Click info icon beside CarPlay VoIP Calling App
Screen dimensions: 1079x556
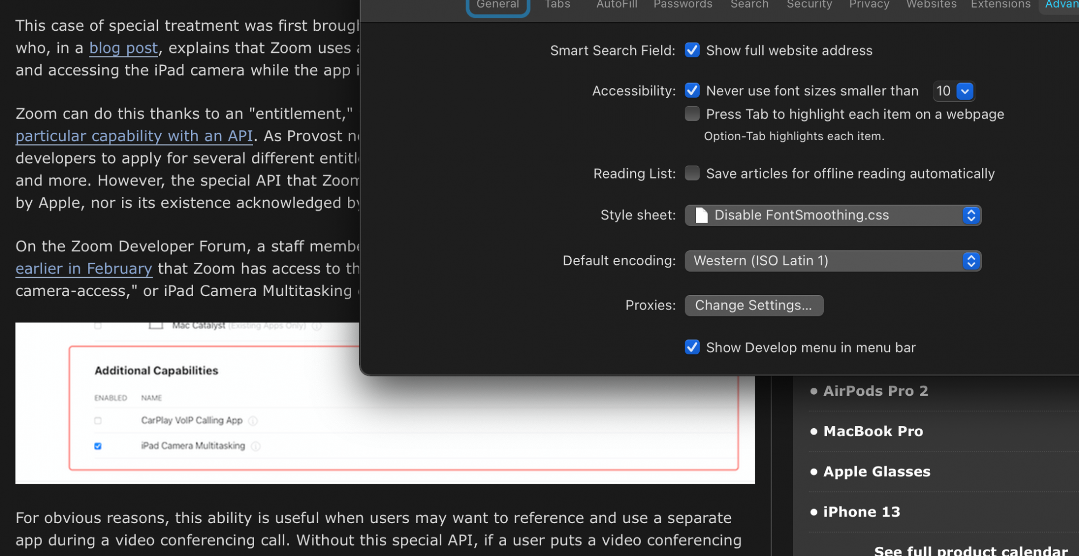253,421
